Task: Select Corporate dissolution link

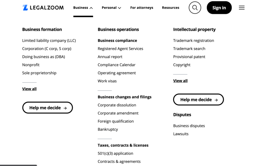Action: (x=117, y=105)
